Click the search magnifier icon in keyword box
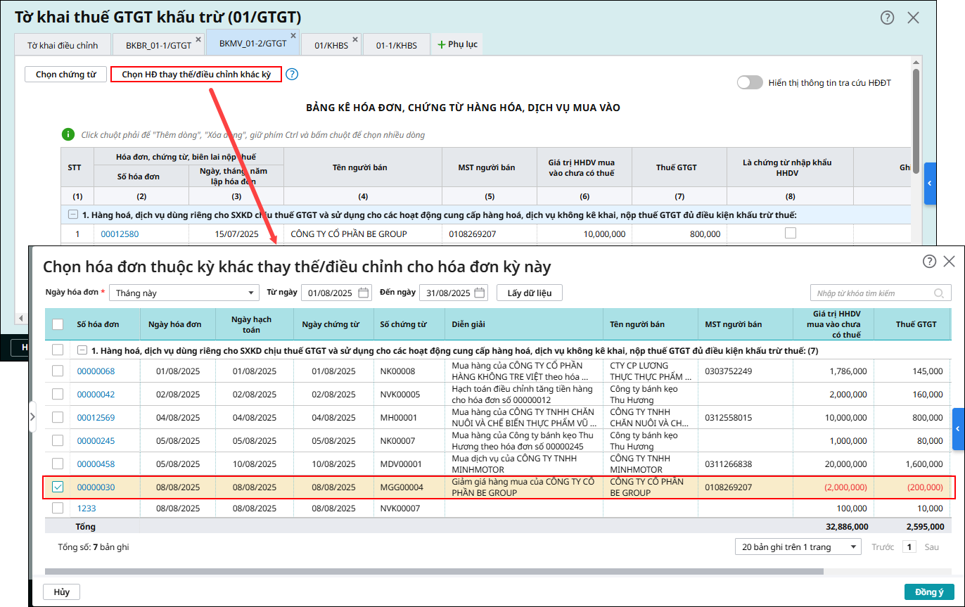 (938, 293)
